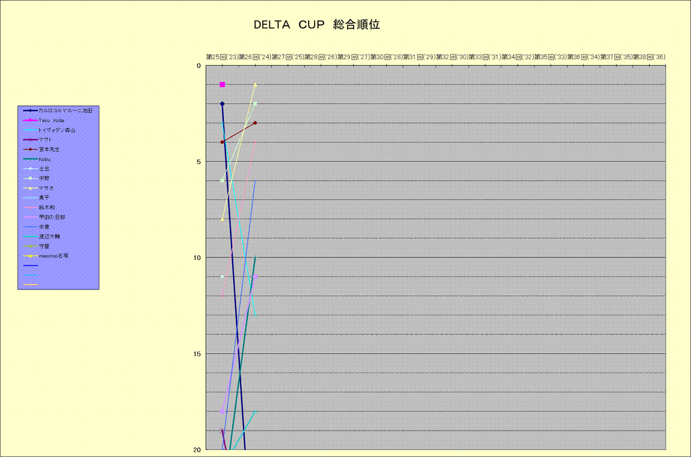The image size is (691, 457).
Task: Select the 奥平 legend entry
Action: tap(36, 197)
